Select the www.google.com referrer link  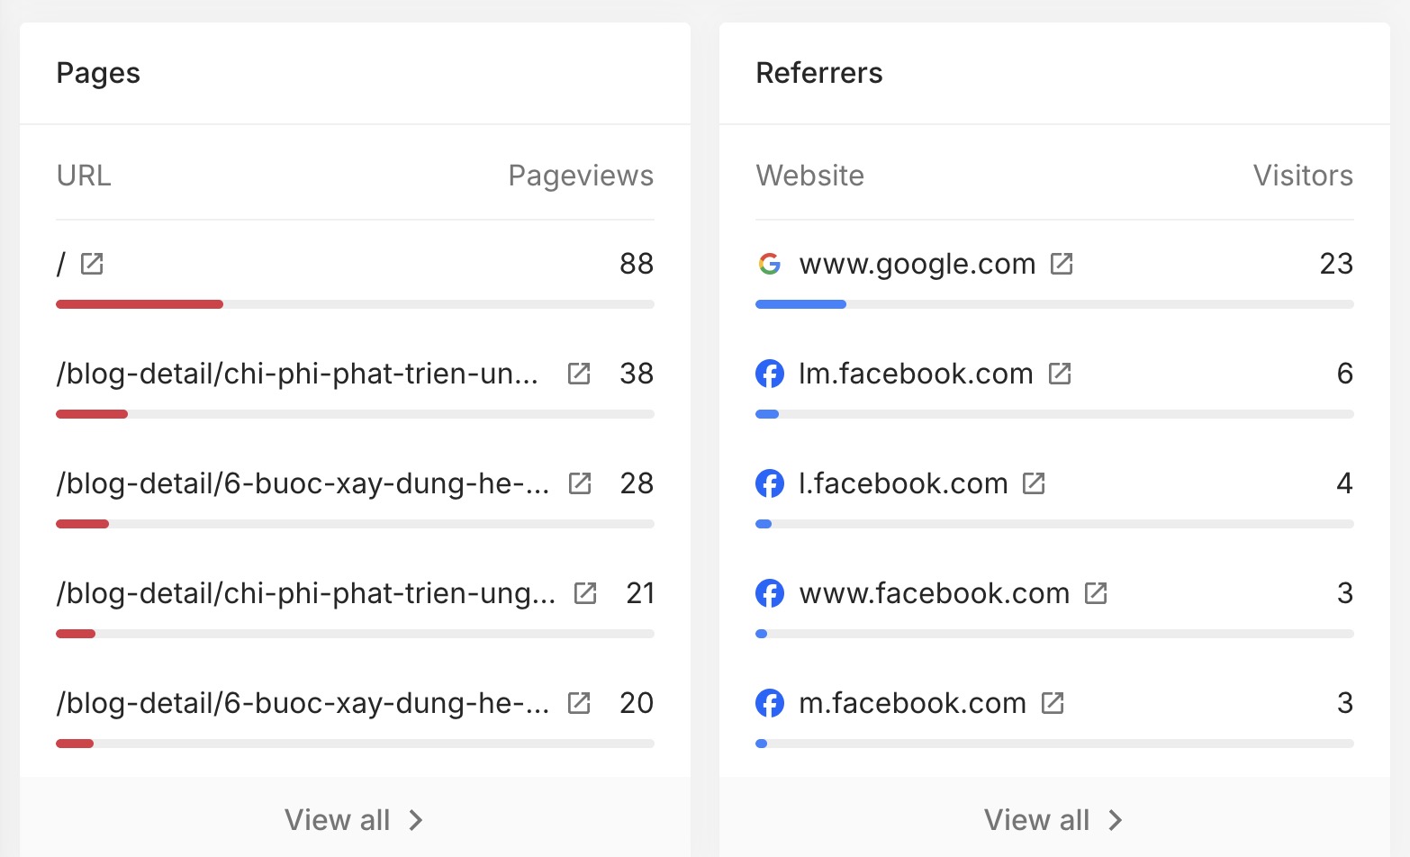point(917,264)
